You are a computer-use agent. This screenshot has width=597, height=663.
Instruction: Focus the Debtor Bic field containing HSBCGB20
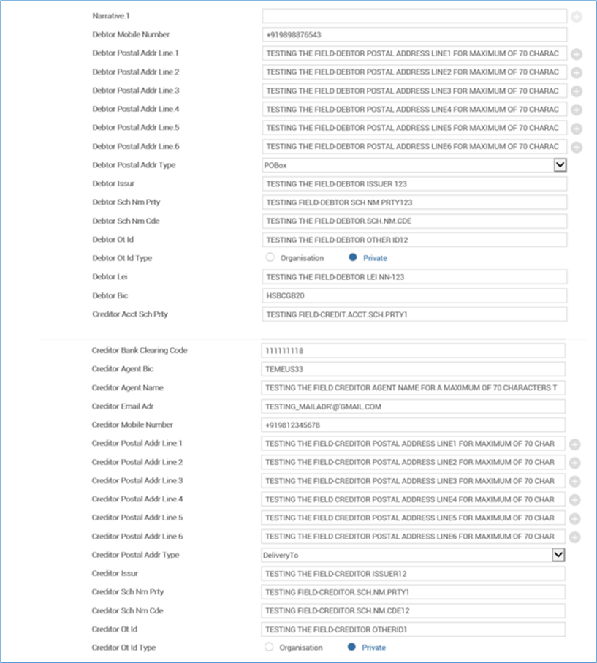[x=414, y=295]
